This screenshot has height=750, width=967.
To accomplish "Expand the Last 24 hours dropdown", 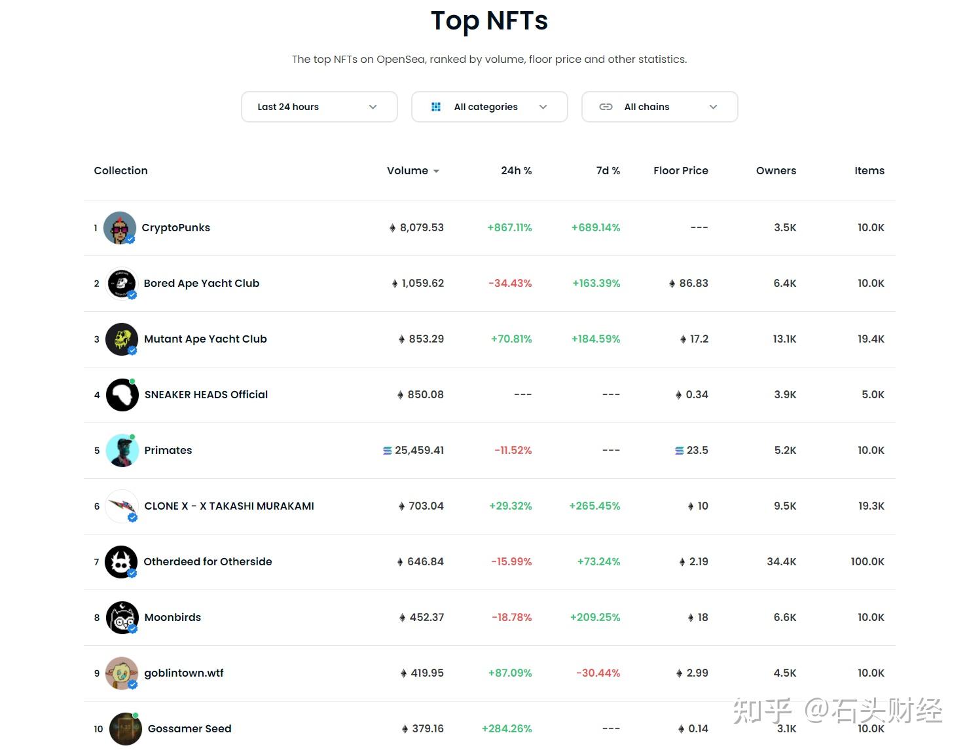I will click(319, 107).
